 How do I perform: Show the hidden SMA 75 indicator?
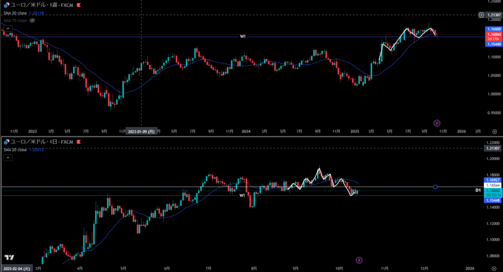coord(32,20)
